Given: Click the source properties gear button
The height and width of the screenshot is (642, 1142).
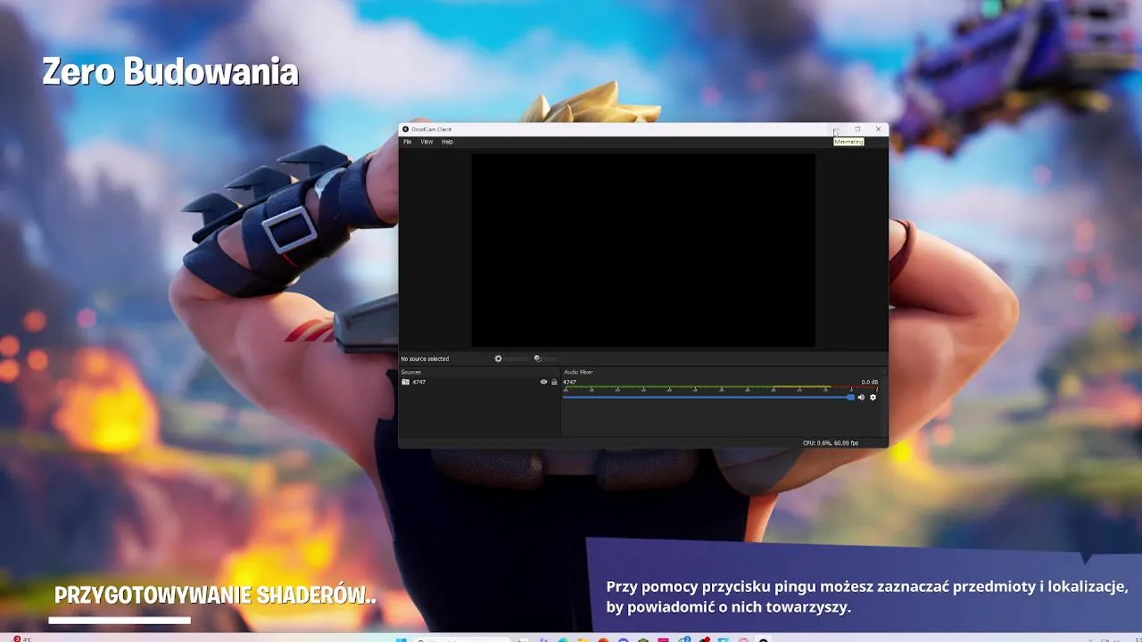Looking at the screenshot, I should coord(511,358).
